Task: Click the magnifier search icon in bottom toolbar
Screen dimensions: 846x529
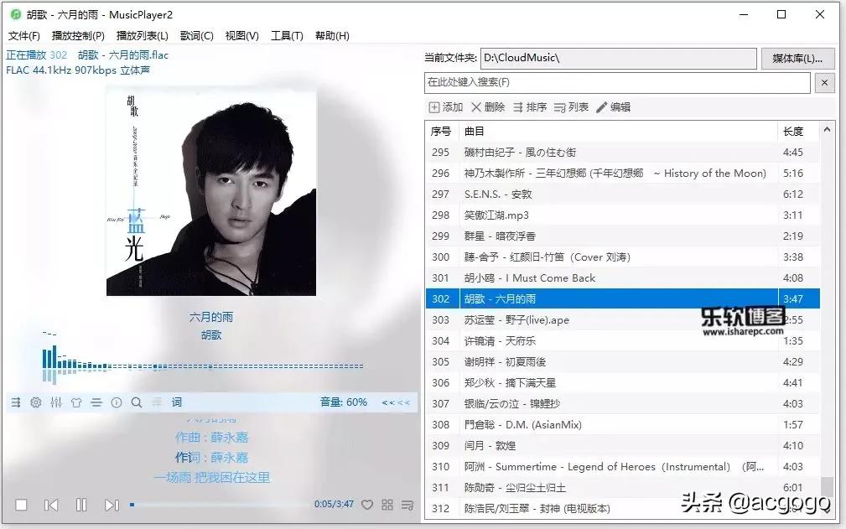Action: tap(137, 402)
